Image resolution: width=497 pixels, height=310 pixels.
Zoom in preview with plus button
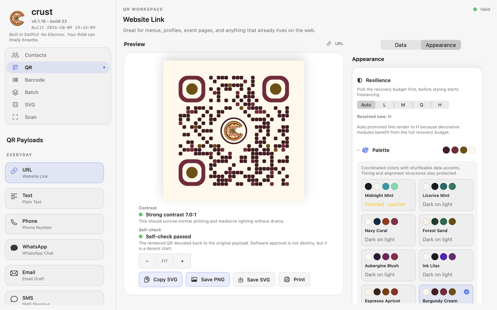(182, 261)
